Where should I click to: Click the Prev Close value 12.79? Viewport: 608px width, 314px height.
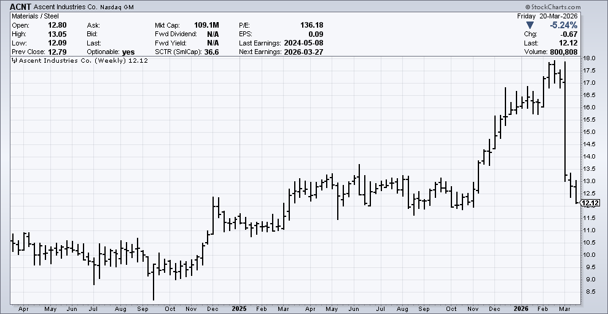click(x=57, y=52)
